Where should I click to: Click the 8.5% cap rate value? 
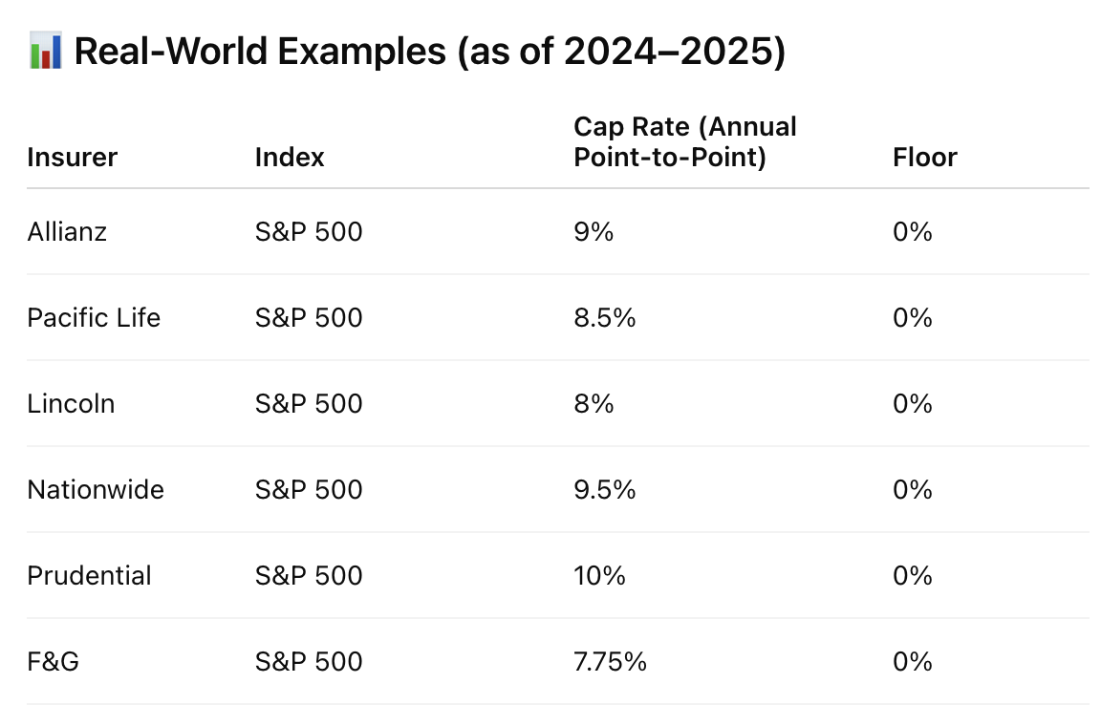click(x=604, y=317)
